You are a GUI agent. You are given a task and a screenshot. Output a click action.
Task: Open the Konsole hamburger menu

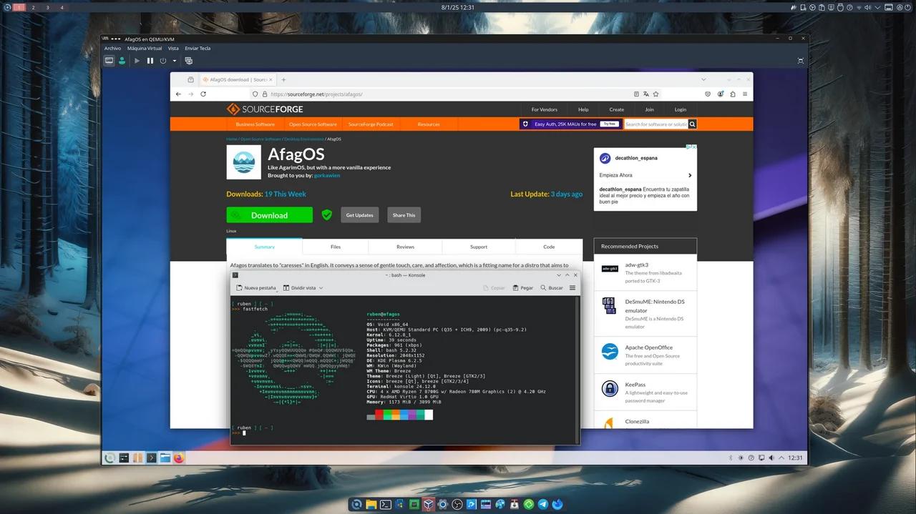click(x=572, y=287)
